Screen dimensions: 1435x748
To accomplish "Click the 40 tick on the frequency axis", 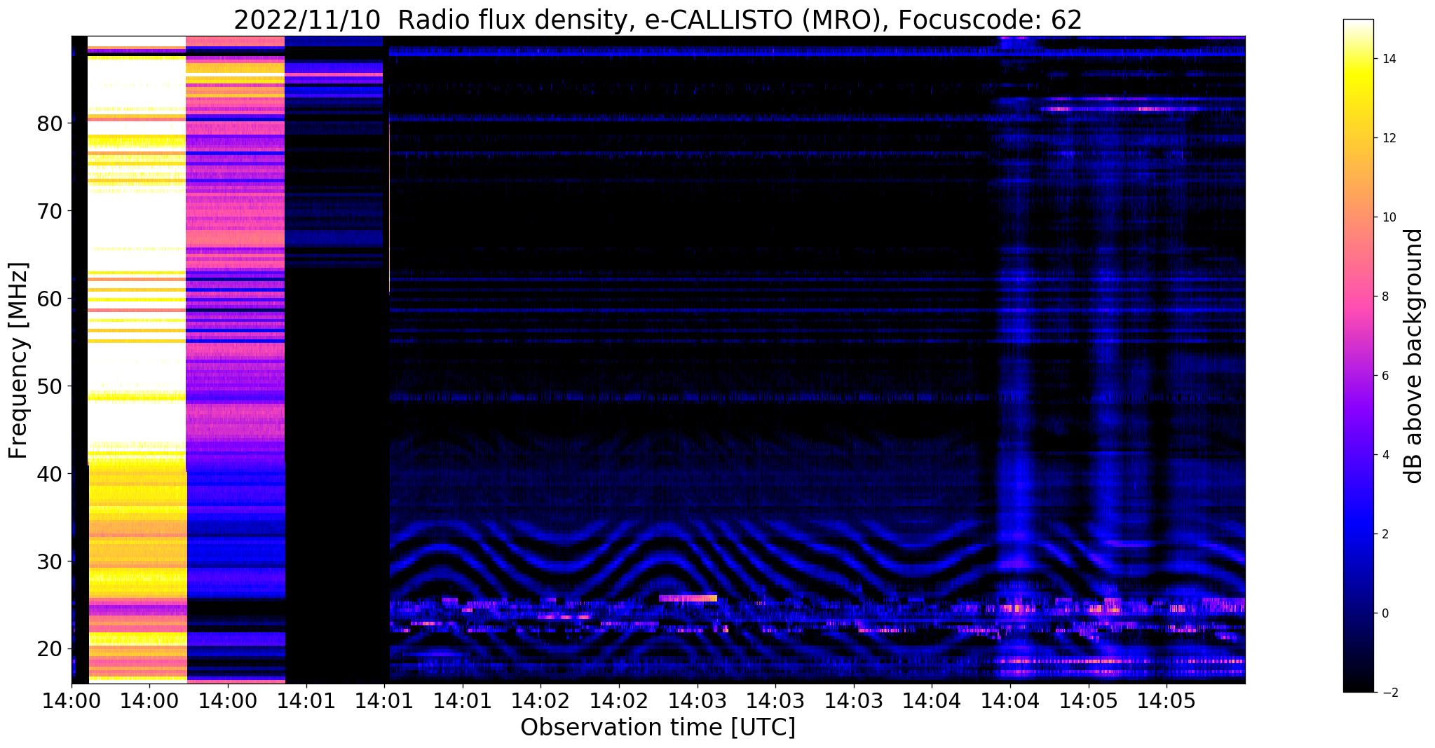I will [x=50, y=474].
